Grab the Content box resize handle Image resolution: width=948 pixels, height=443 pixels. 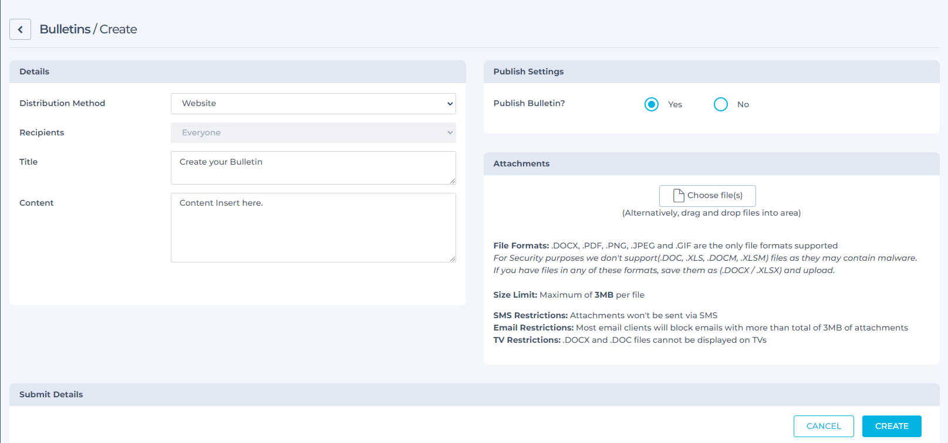coord(452,258)
